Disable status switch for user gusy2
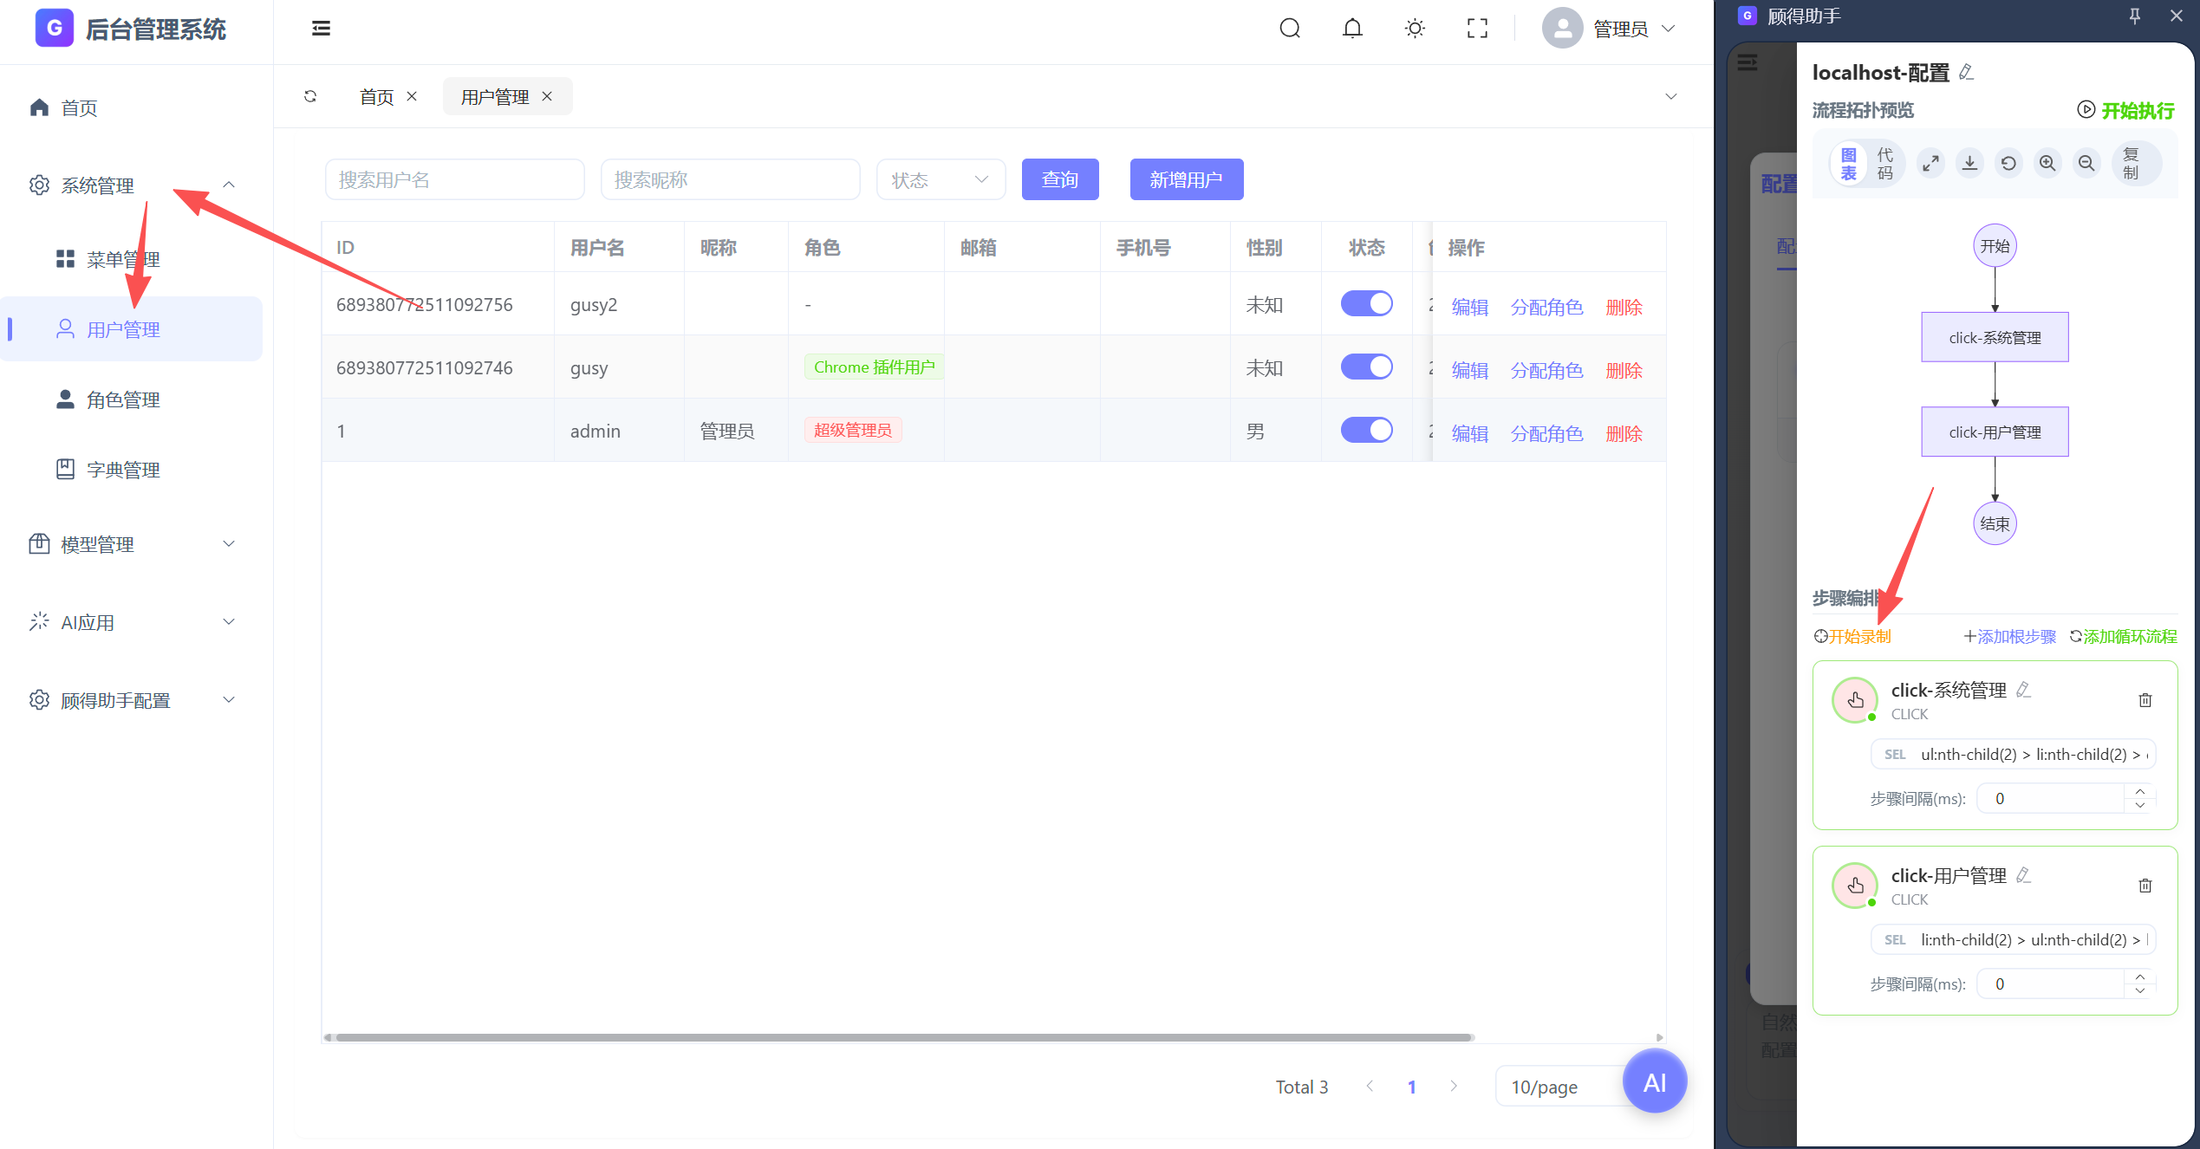 [1366, 303]
